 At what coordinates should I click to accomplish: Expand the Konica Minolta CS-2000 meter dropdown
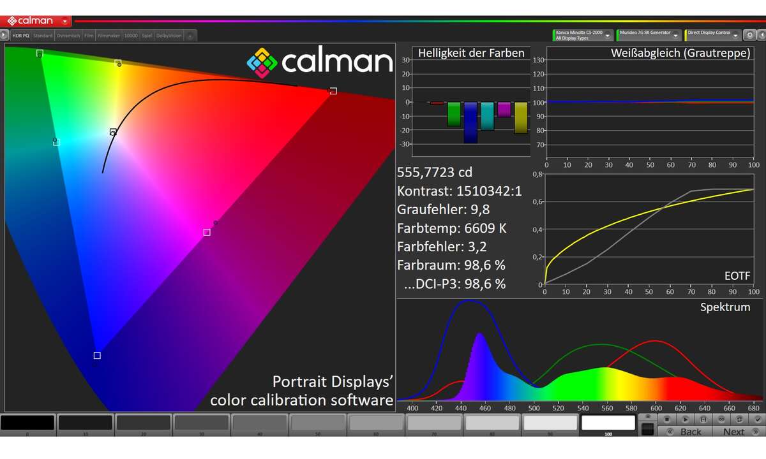607,36
